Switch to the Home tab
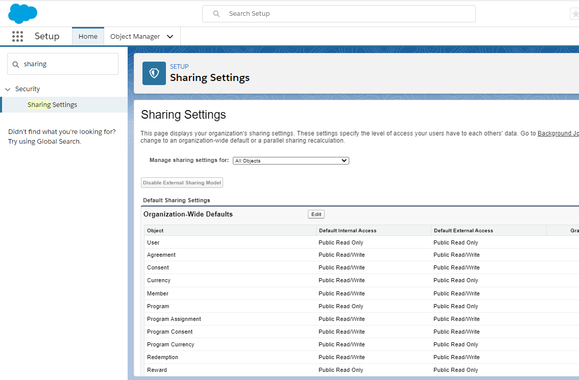Viewport: 579px width, 380px height. 88,37
